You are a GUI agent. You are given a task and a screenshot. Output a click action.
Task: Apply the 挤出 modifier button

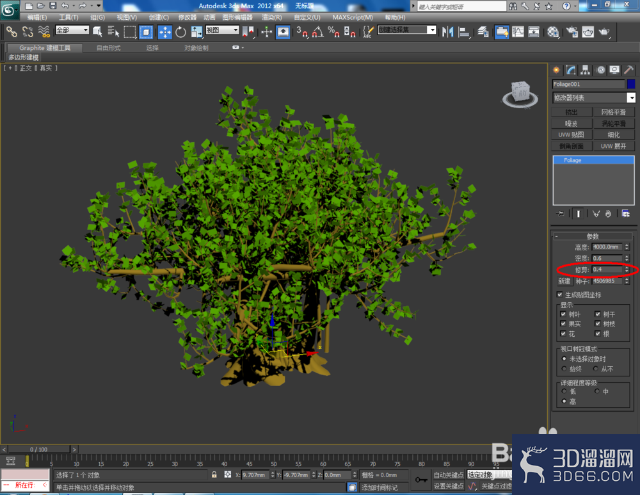(571, 112)
